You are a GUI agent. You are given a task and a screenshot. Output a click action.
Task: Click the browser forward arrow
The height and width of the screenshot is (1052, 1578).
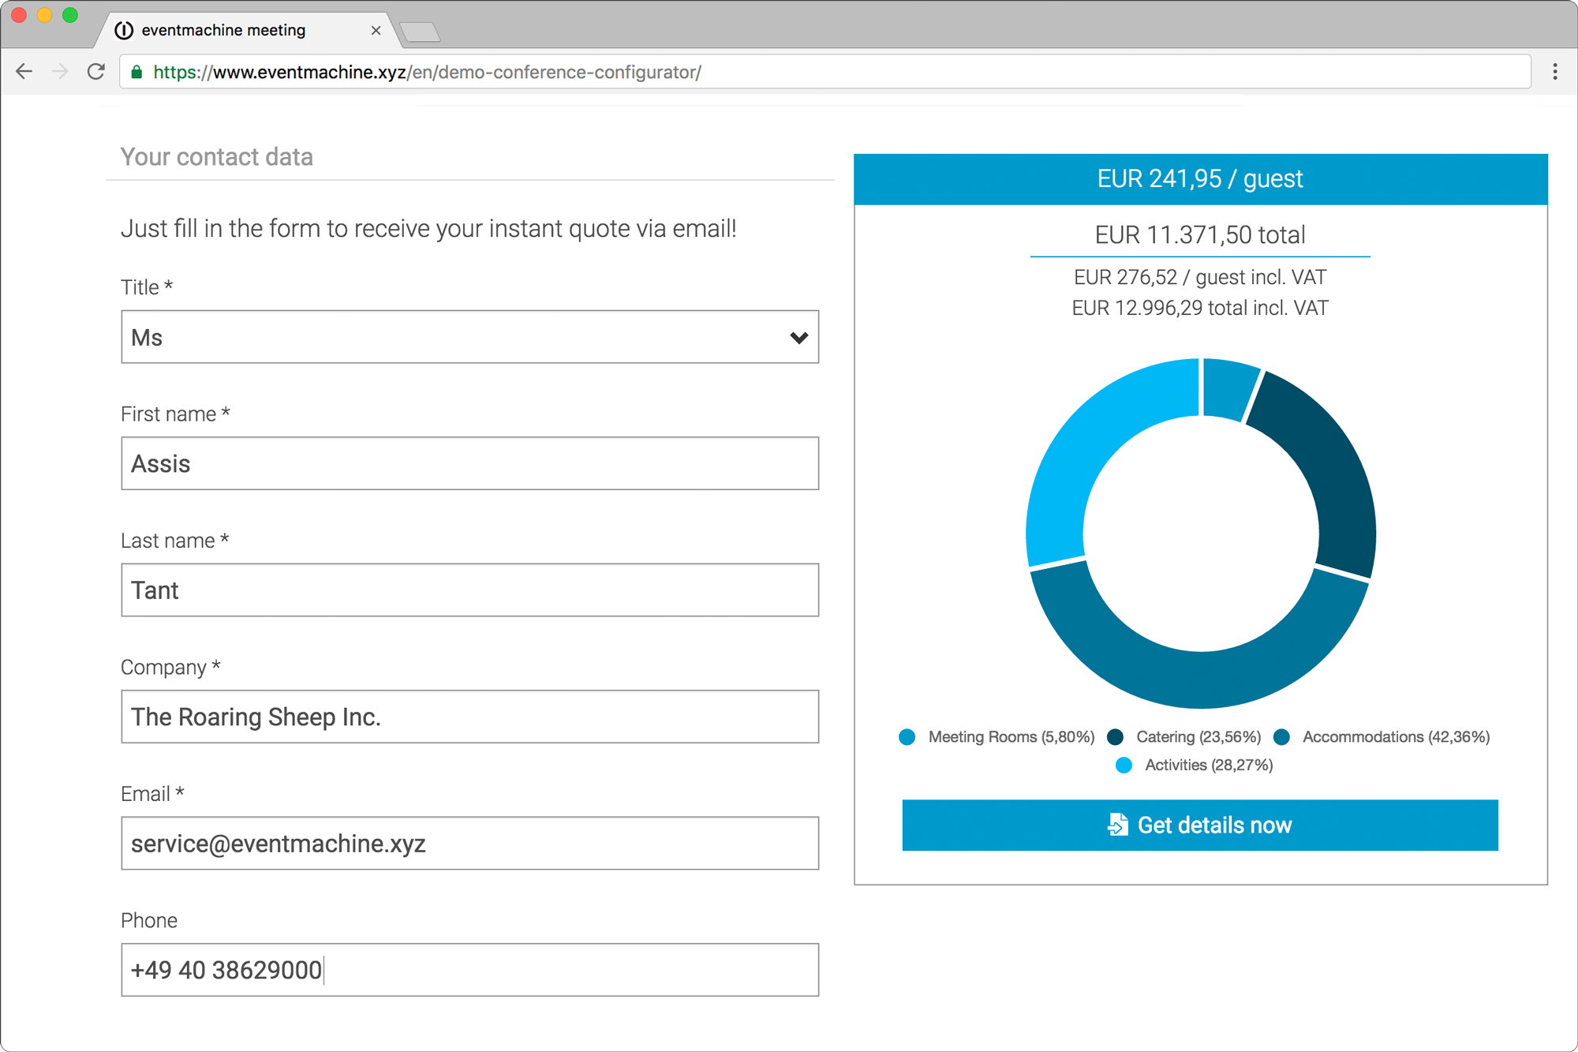(x=60, y=72)
